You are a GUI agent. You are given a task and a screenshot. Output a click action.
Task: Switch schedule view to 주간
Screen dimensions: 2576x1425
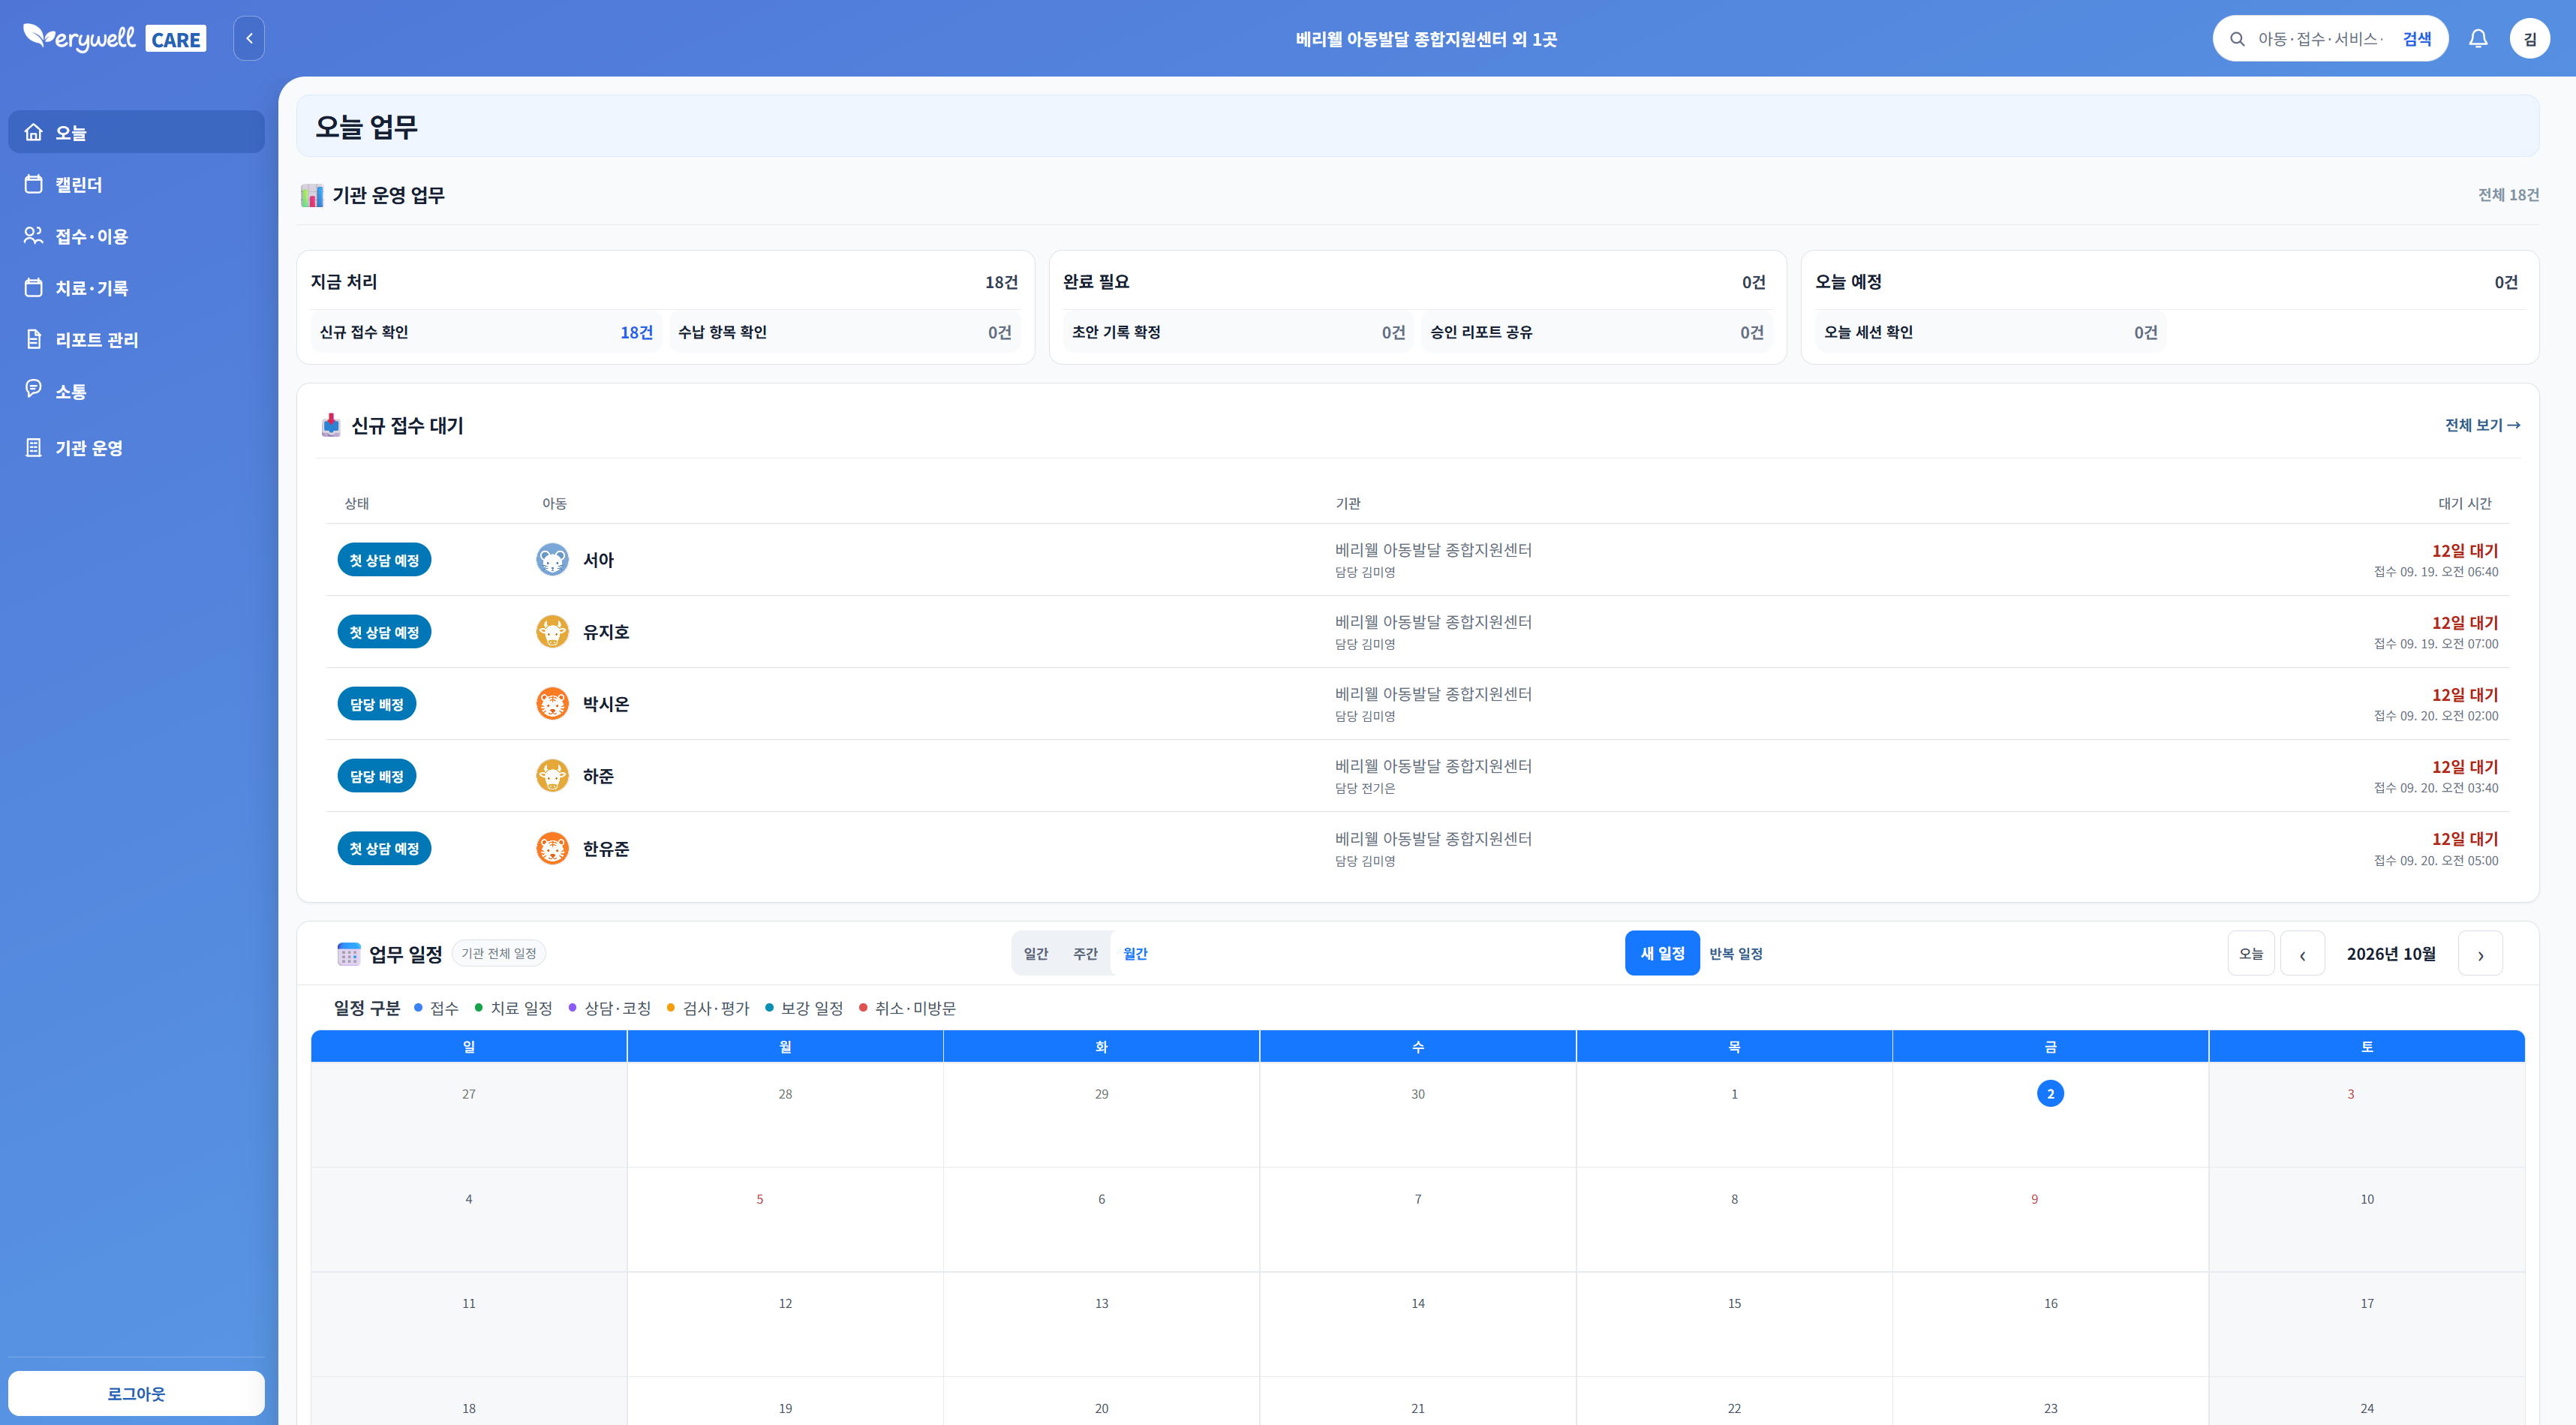pyautogui.click(x=1085, y=954)
